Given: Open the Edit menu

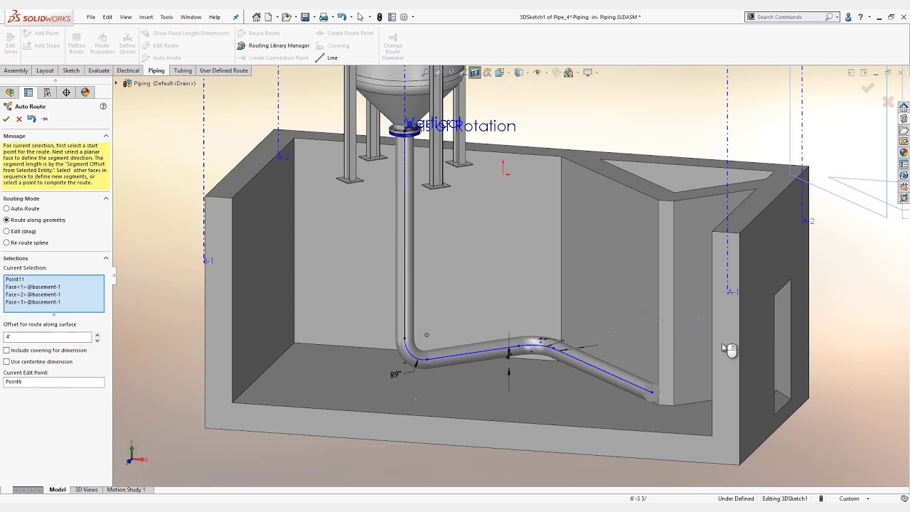Looking at the screenshot, I should pyautogui.click(x=107, y=17).
